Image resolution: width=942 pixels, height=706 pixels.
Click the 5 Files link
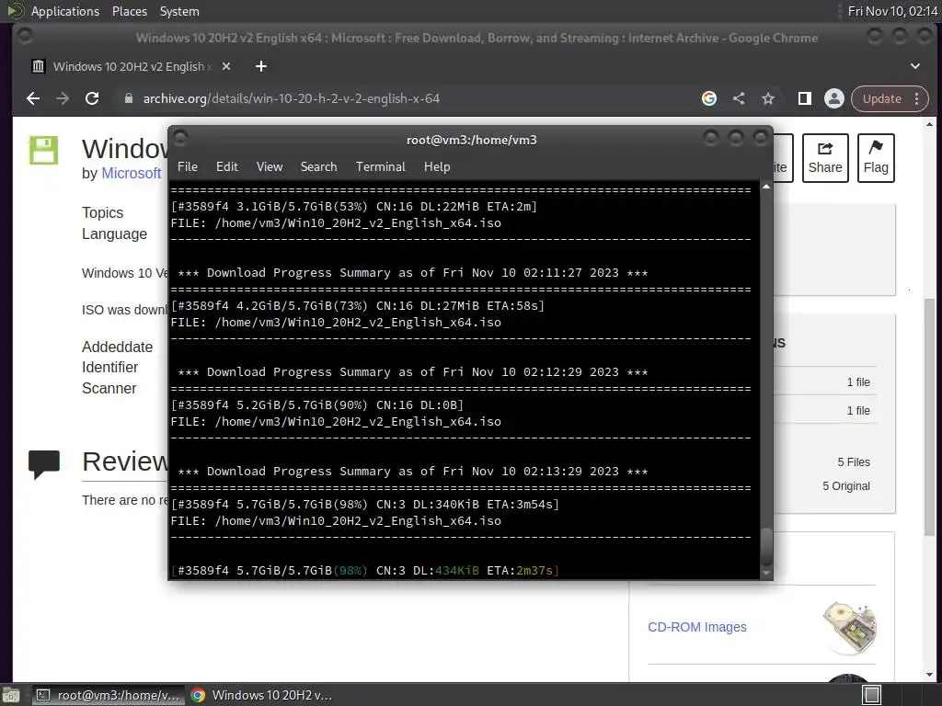pyautogui.click(x=854, y=462)
